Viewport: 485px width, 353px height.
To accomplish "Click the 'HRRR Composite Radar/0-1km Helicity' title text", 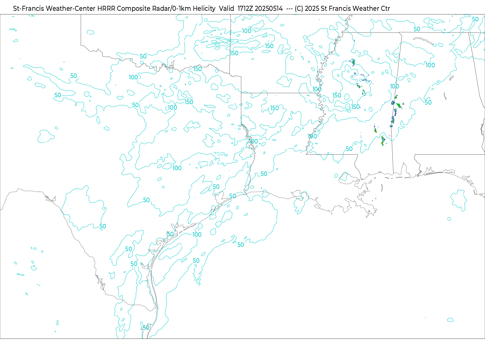I will 156,9.
